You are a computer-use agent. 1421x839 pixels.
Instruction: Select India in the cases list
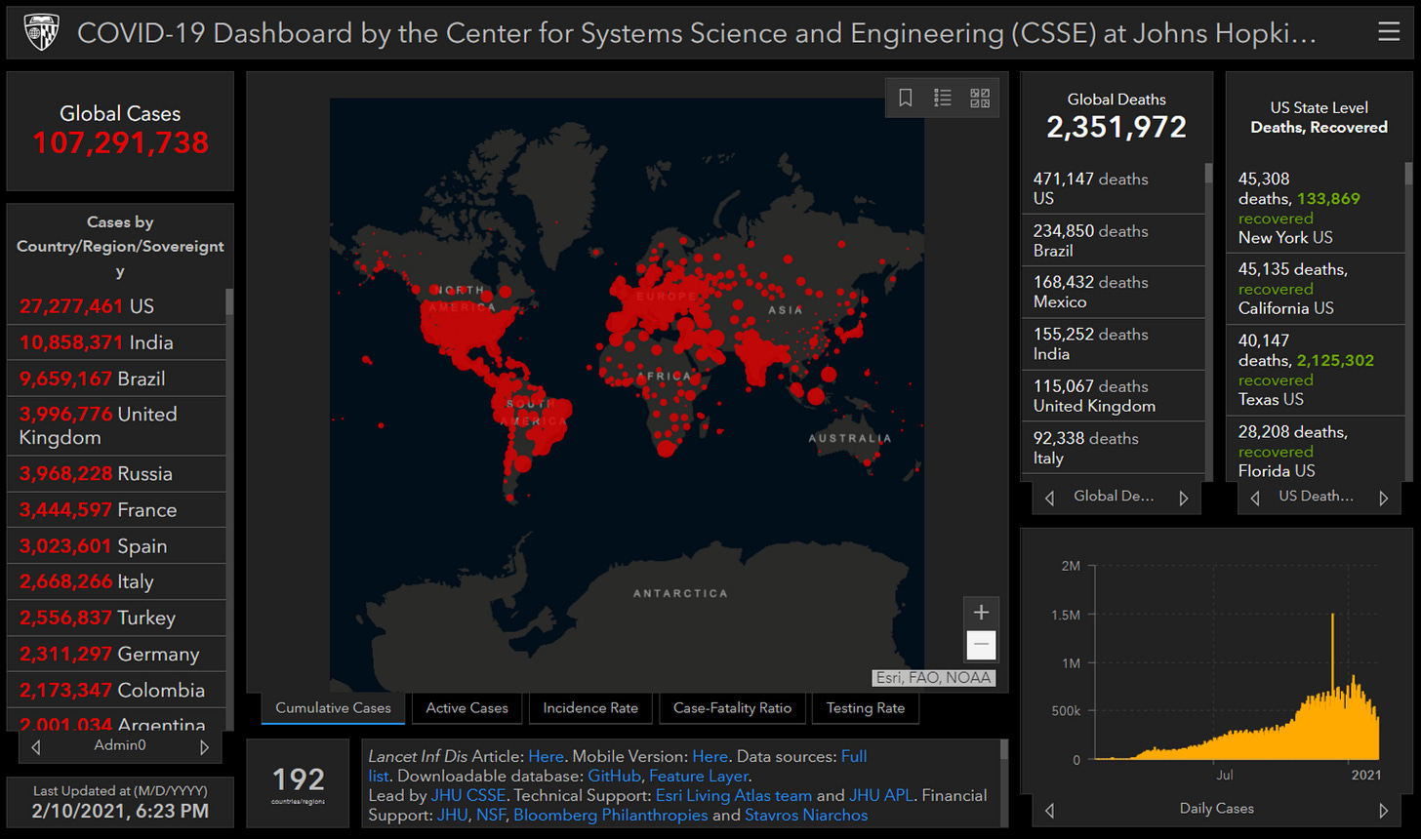click(117, 342)
